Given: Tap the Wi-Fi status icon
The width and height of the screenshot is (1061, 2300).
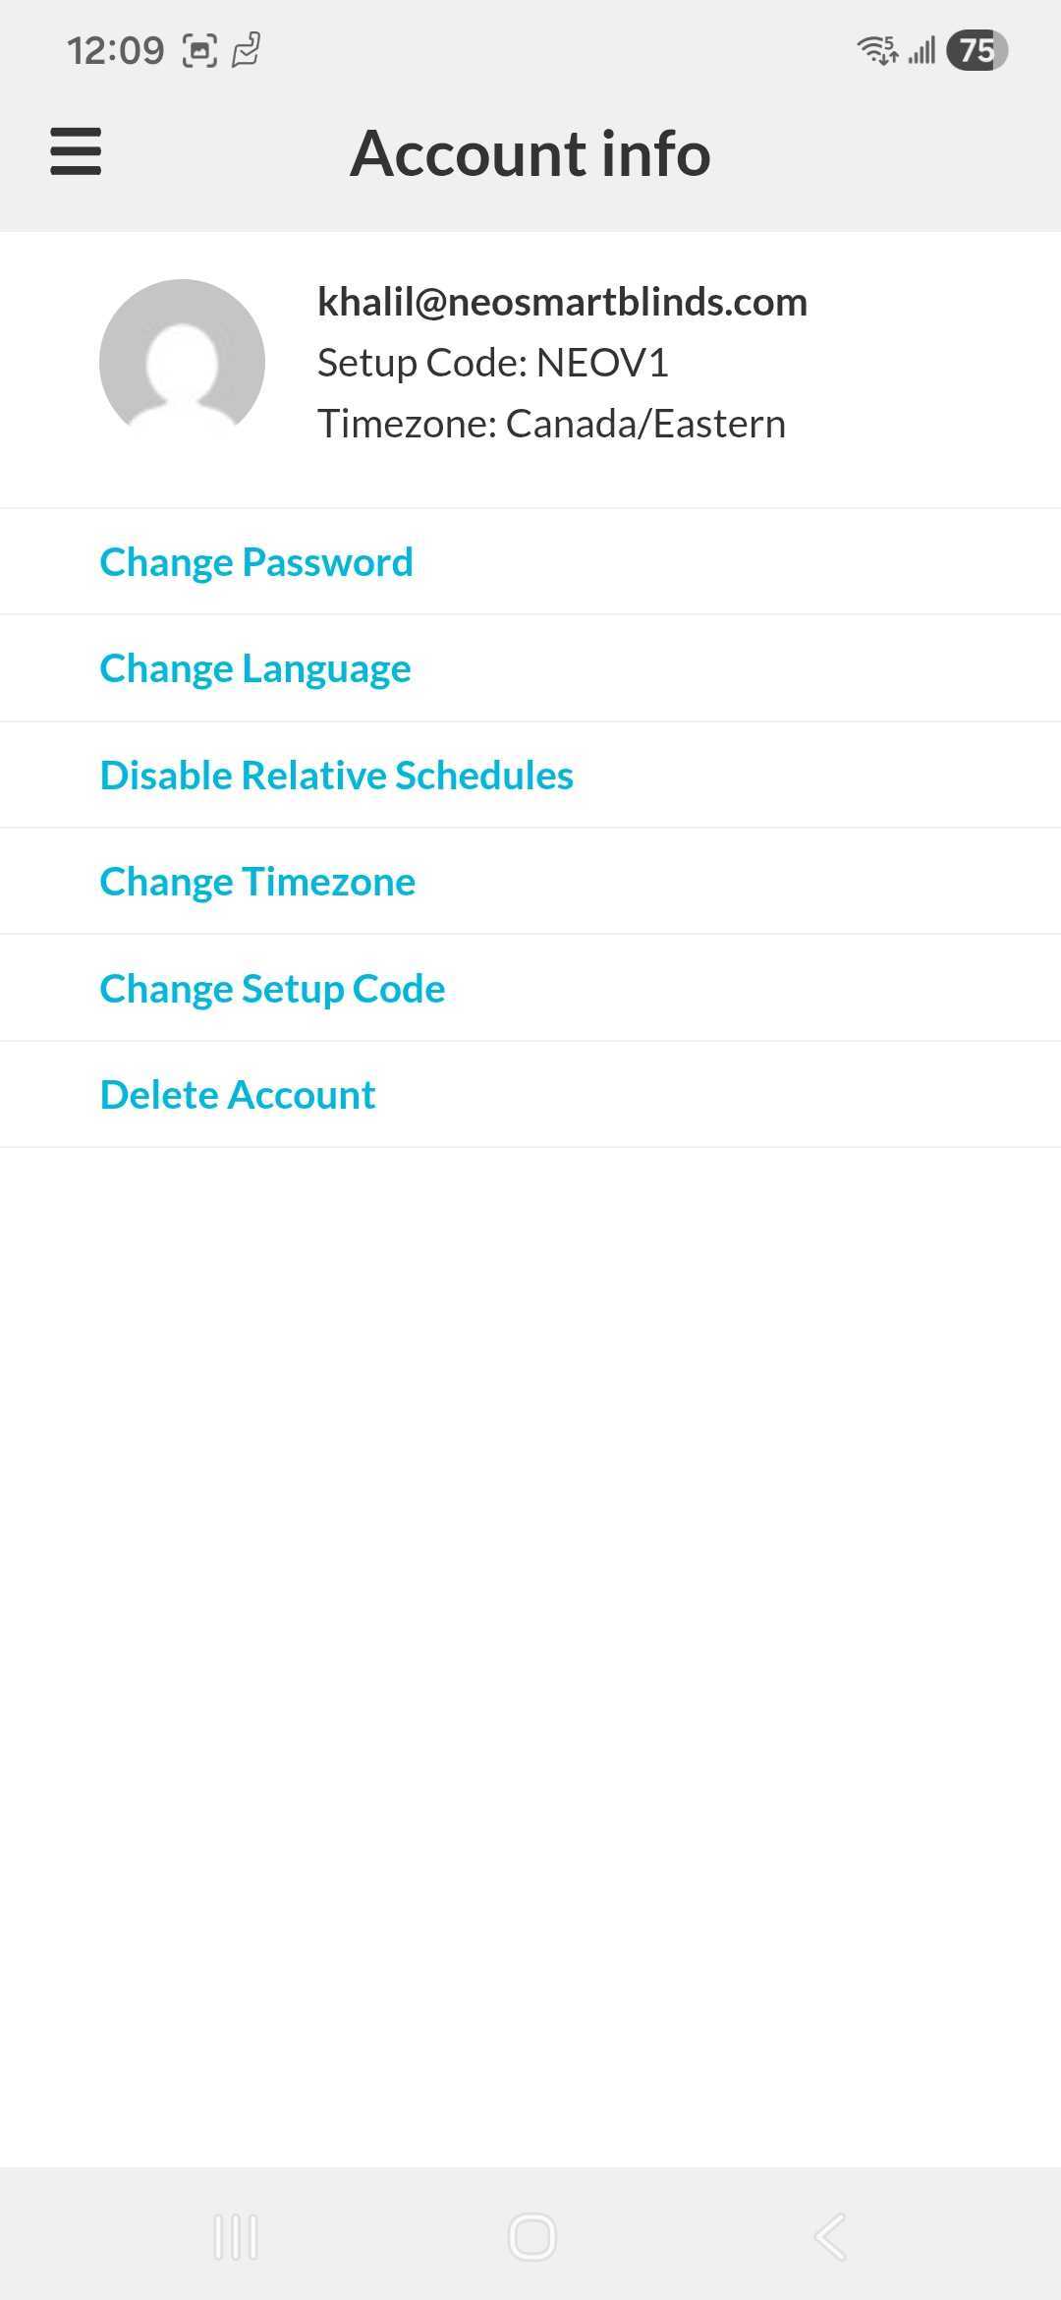Looking at the screenshot, I should click(x=877, y=50).
